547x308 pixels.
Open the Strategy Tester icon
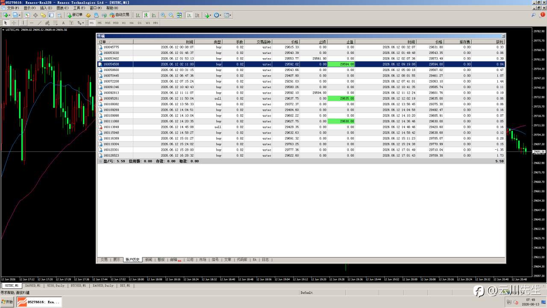59,15
